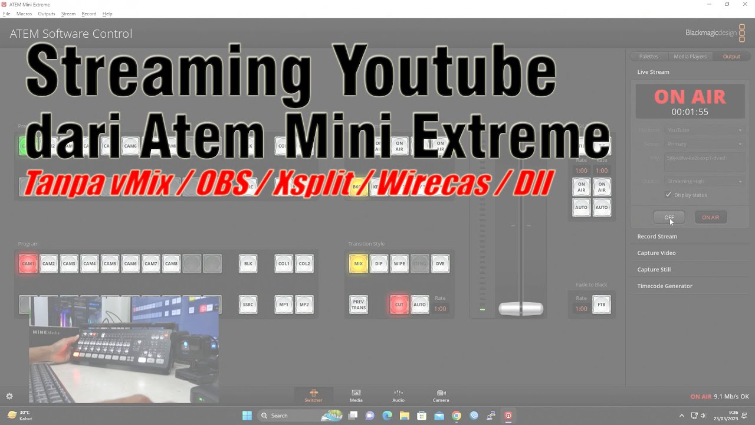Screen dimensions: 755x425
Task: Click the AUTO button beside CUT
Action: [419, 305]
